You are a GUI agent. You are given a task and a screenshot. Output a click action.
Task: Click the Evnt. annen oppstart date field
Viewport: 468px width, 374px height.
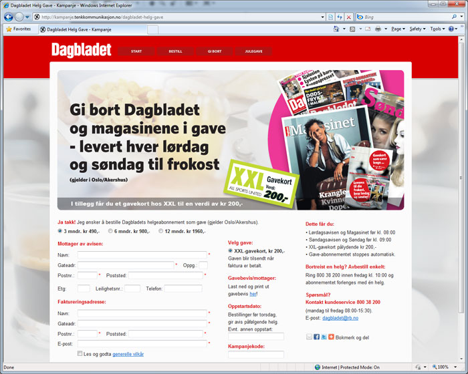[x=256, y=337]
